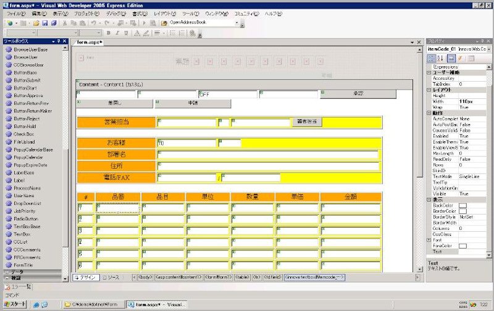Click the form.aspx taskbar button
The height and width of the screenshot is (311, 494).
[157, 305]
